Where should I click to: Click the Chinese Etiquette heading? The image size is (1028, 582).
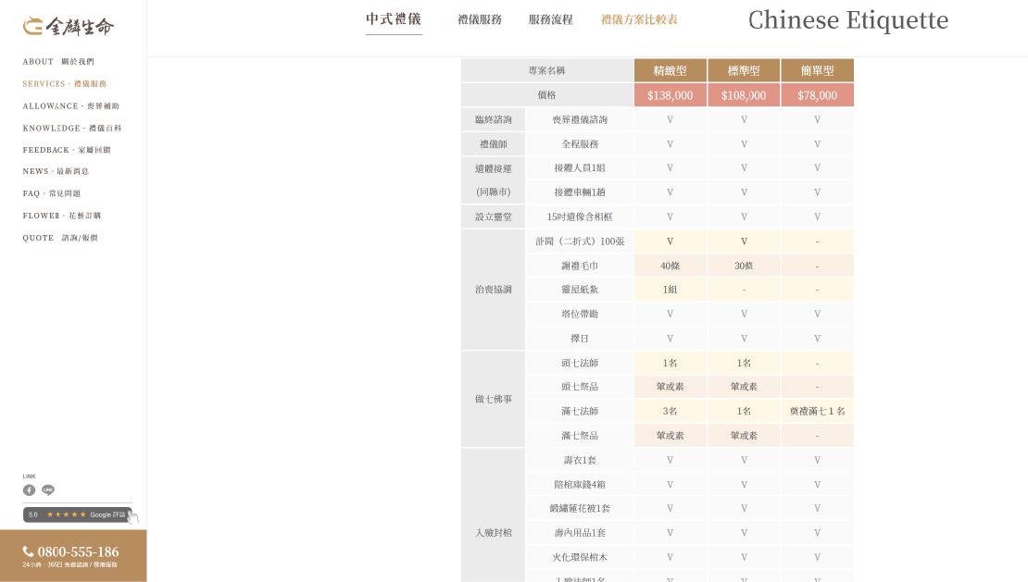point(848,19)
